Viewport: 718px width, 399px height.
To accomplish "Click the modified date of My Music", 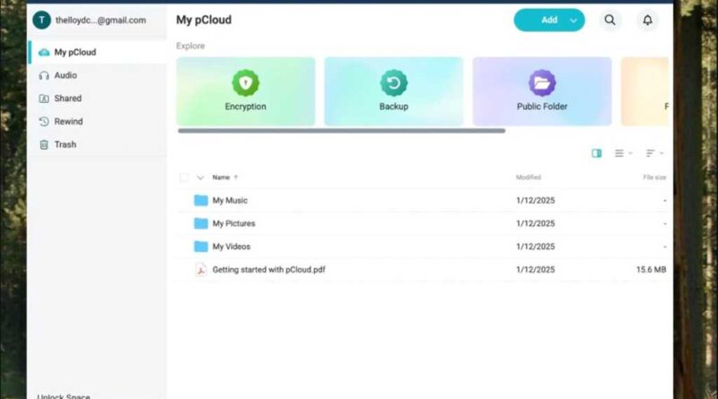I will click(535, 201).
